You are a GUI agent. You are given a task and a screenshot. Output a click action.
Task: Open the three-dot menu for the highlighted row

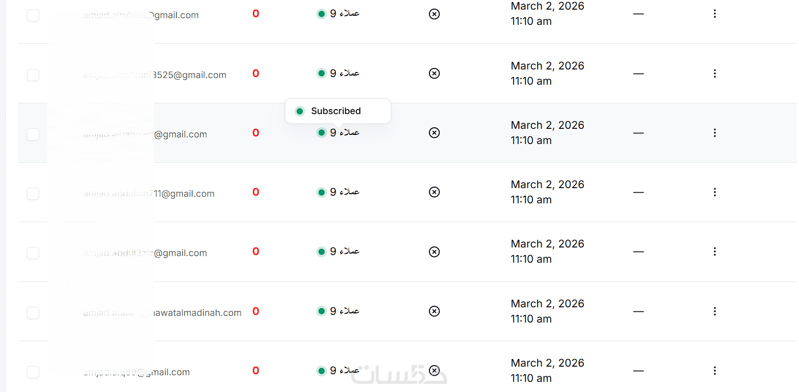[715, 133]
